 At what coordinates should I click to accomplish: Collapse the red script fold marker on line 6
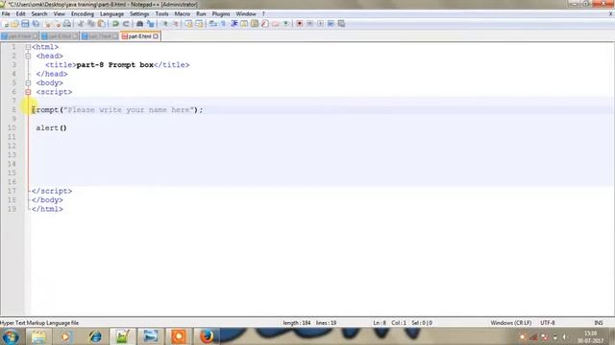point(28,92)
